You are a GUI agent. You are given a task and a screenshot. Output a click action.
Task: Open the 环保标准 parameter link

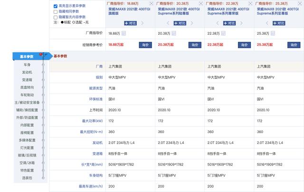96,99
